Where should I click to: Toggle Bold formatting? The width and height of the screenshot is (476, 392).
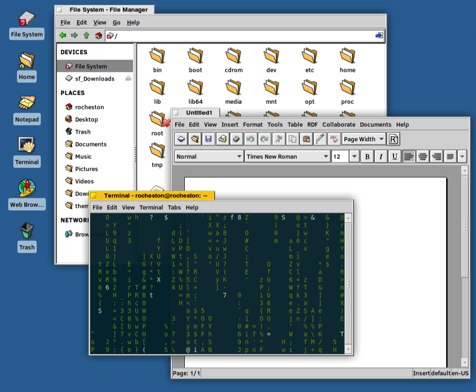367,157
